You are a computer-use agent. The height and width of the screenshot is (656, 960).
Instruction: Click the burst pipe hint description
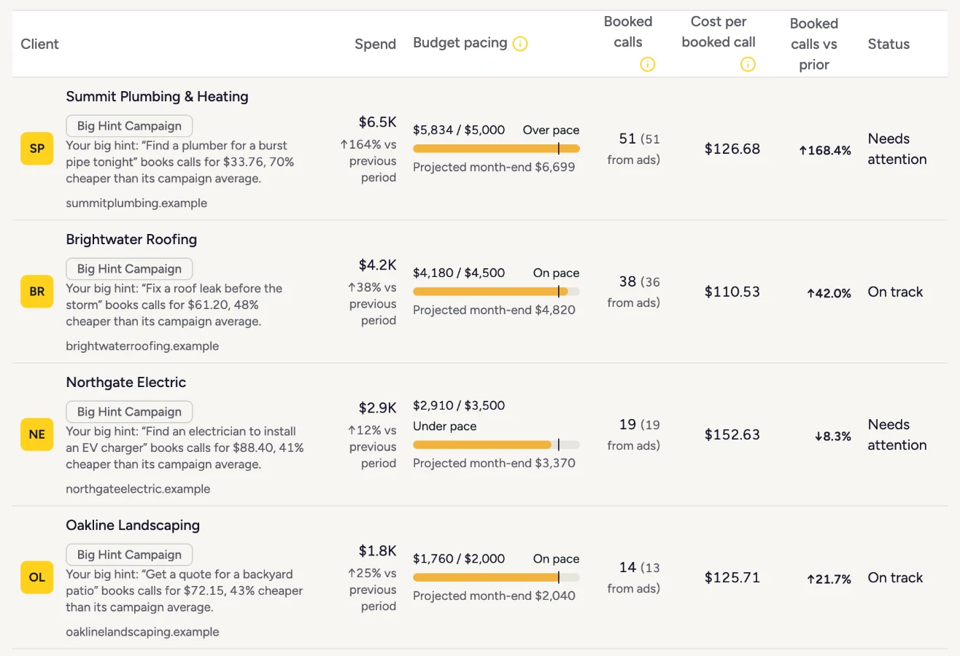(x=180, y=162)
